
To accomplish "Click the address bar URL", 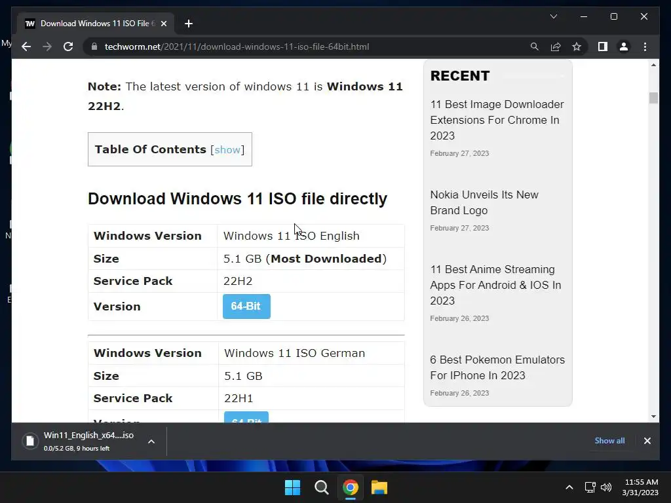I will pyautogui.click(x=237, y=47).
